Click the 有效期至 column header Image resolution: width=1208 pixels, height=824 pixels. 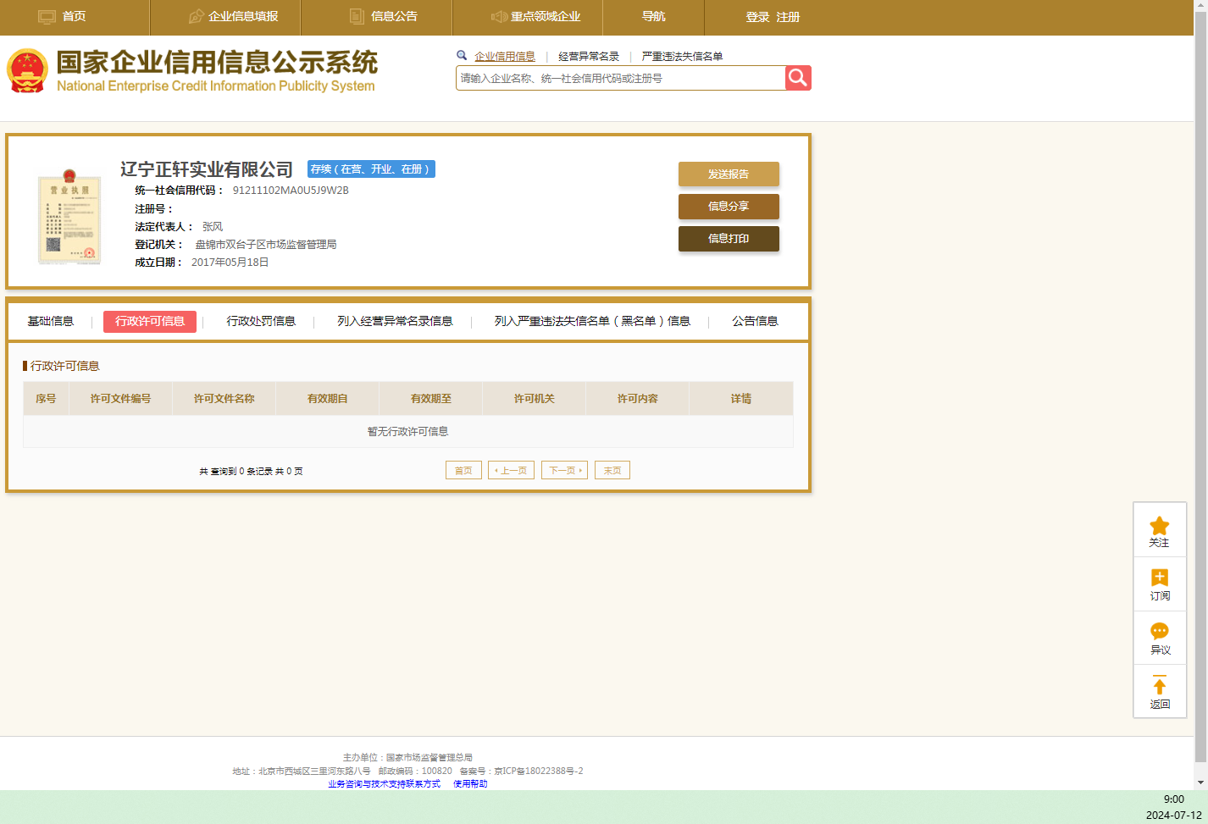(430, 398)
